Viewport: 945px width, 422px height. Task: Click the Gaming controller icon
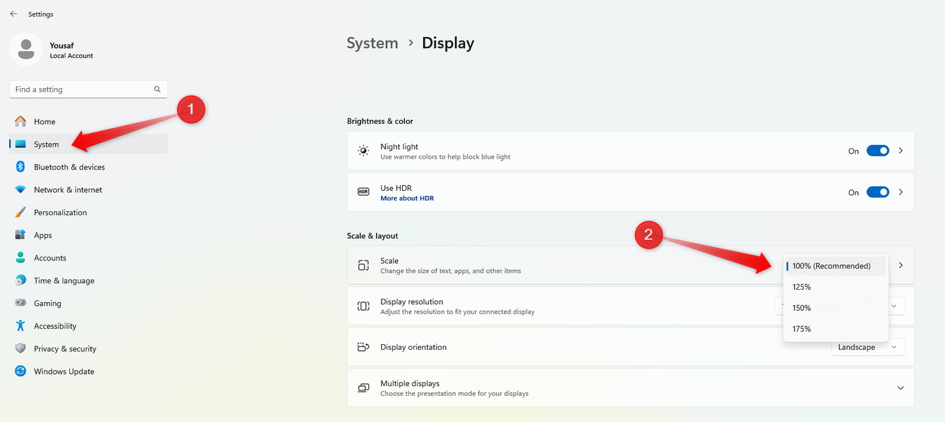pos(21,303)
